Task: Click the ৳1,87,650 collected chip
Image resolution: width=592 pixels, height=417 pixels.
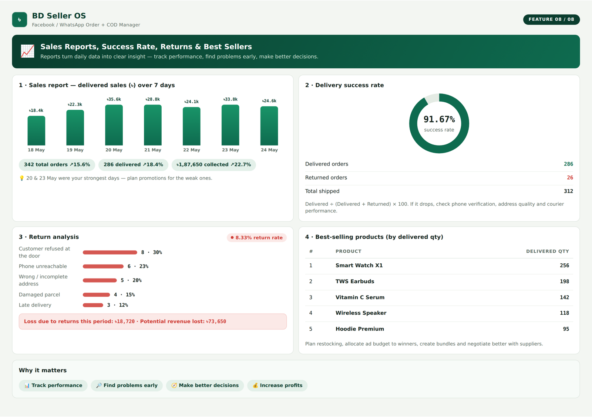Action: point(213,165)
